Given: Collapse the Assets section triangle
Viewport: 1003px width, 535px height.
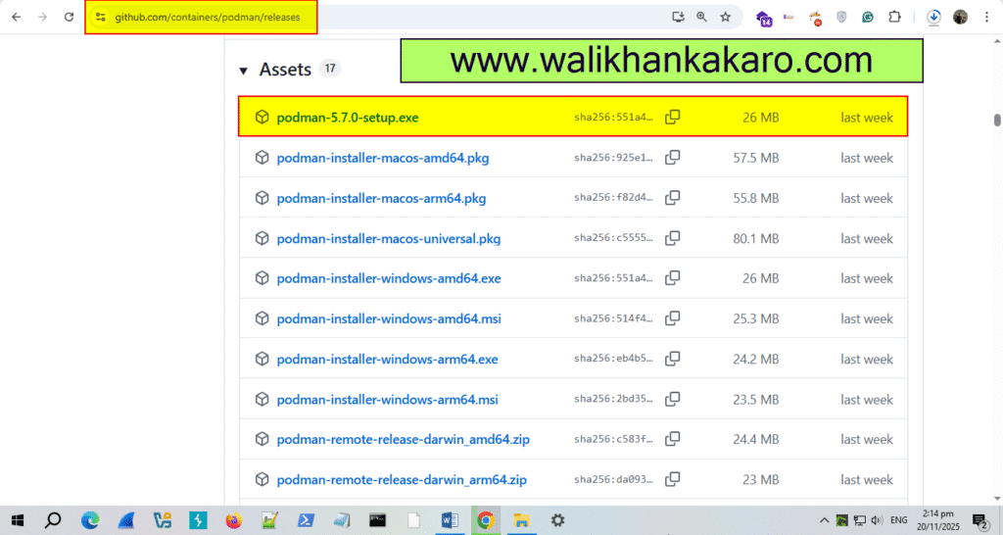Looking at the screenshot, I should (x=243, y=71).
